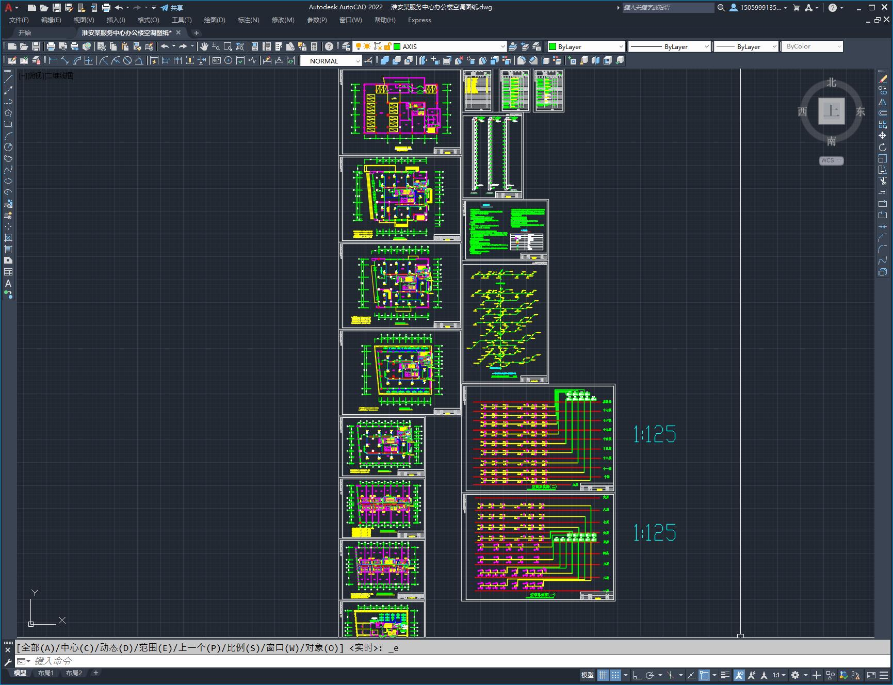This screenshot has height=685, width=893.
Task: Open the ByLayer linetype dropdown
Action: (706, 46)
